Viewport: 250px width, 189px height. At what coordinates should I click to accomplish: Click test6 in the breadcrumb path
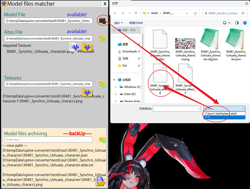tap(154, 13)
